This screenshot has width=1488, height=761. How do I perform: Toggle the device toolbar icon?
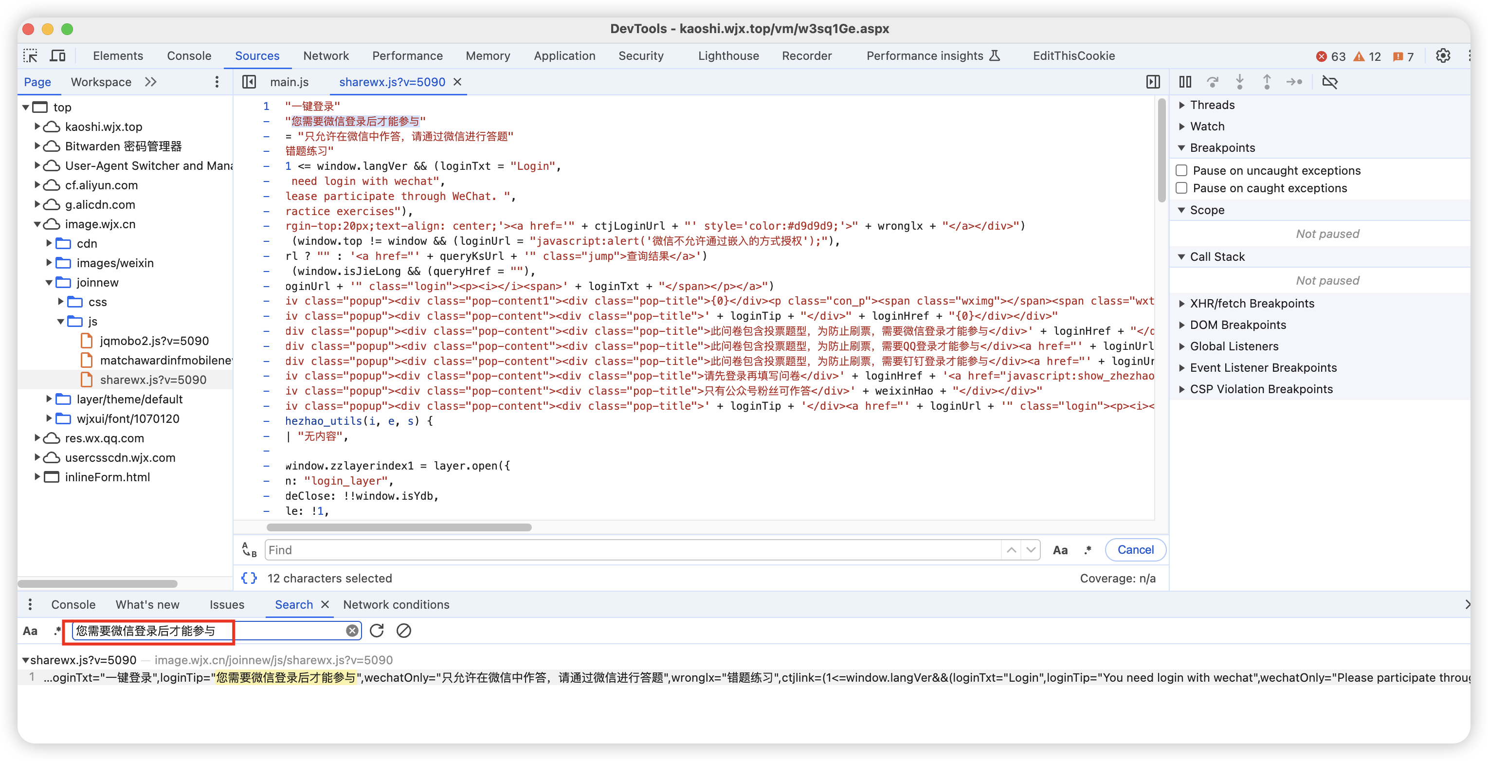tap(58, 56)
